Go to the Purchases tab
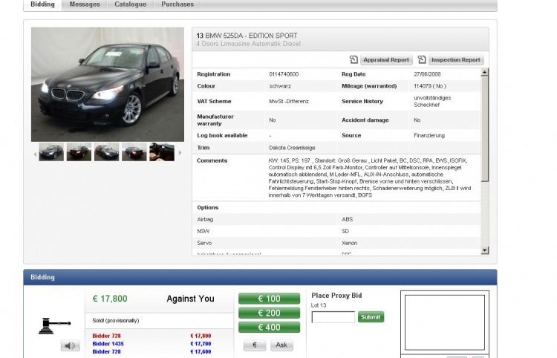557x358 pixels. [x=177, y=4]
